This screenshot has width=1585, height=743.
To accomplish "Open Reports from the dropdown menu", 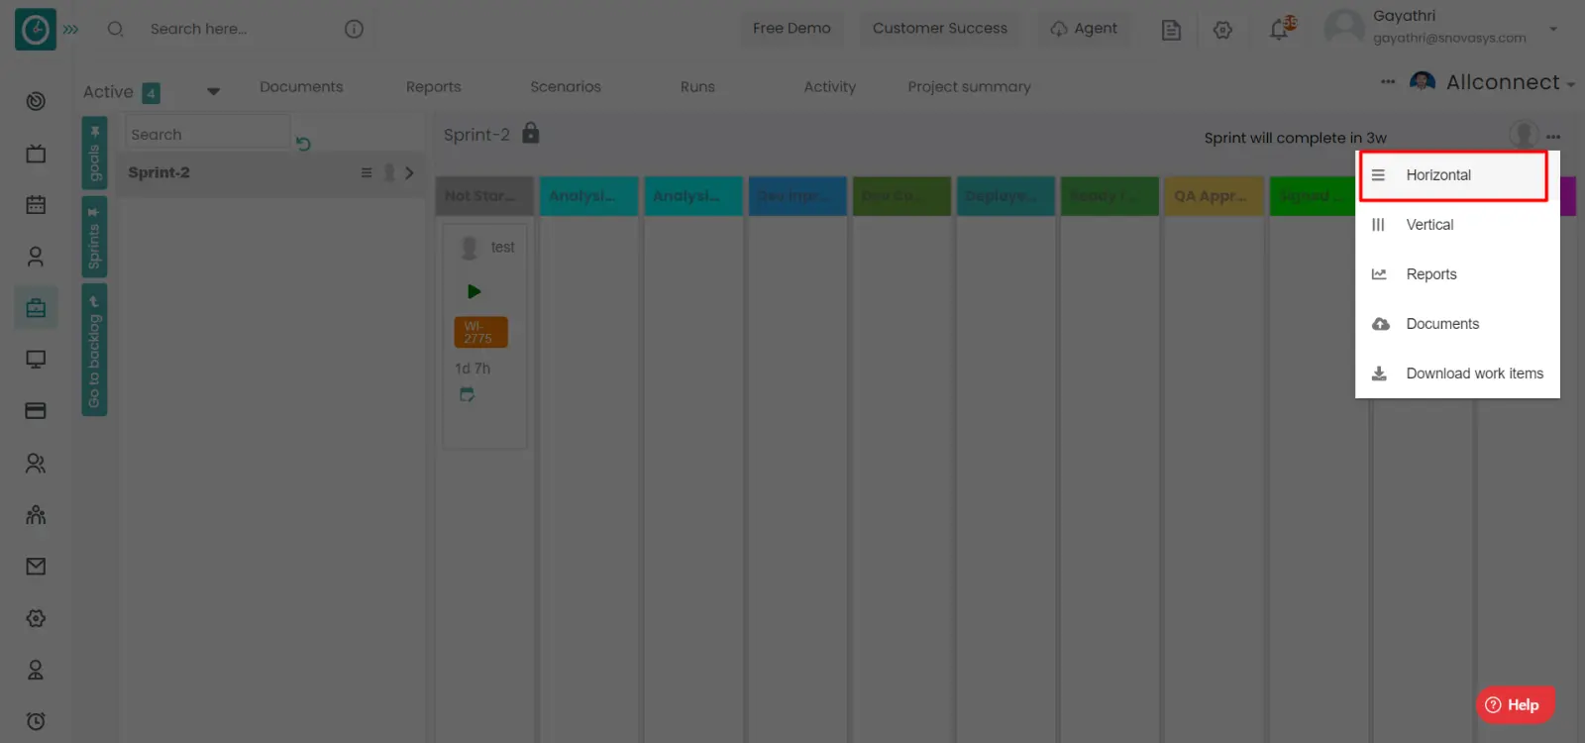I will [1430, 274].
